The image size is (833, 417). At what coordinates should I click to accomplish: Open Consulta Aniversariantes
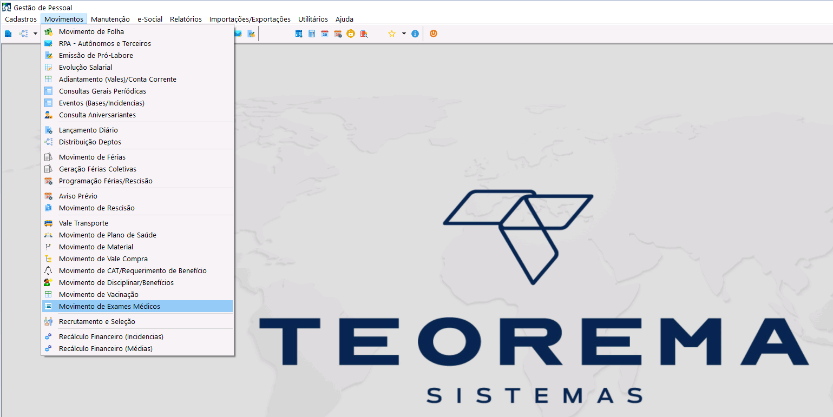[x=137, y=115]
